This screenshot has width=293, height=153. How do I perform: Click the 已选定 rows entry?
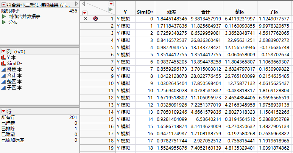tap(39, 123)
